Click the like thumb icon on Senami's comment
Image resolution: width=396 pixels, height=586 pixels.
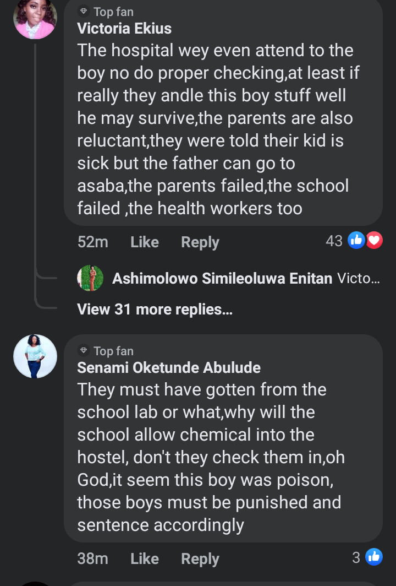coord(374,557)
